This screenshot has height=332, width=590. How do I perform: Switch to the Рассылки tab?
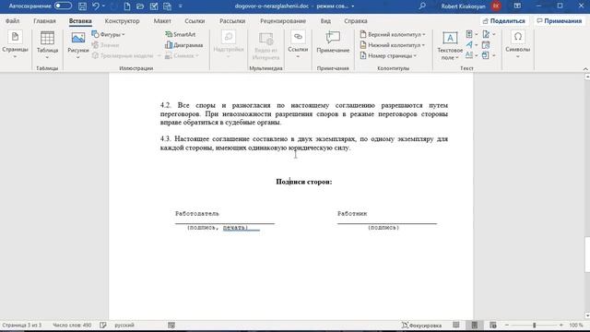pos(232,21)
